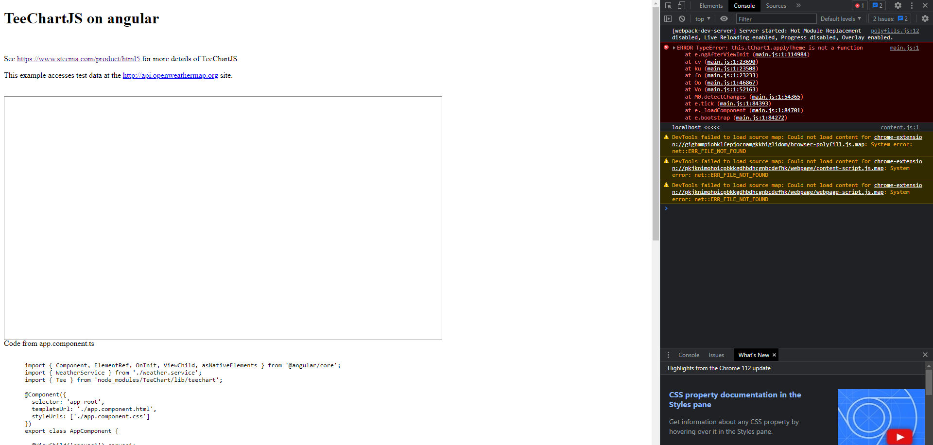The width and height of the screenshot is (933, 445).
Task: Select the drawer Issues tab
Action: pyautogui.click(x=716, y=355)
